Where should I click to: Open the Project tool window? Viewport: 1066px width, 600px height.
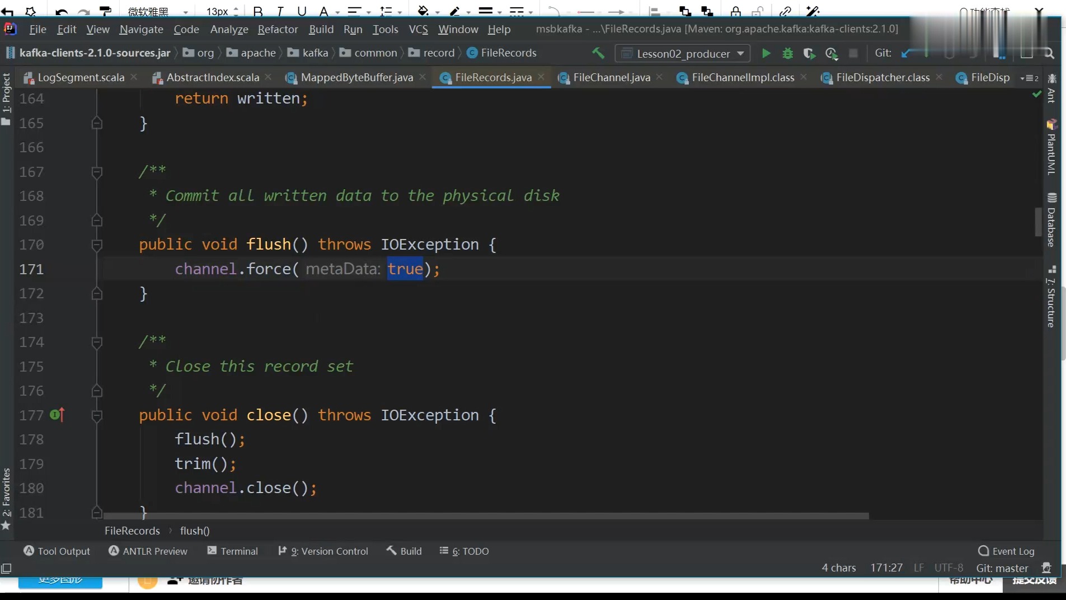click(x=6, y=99)
